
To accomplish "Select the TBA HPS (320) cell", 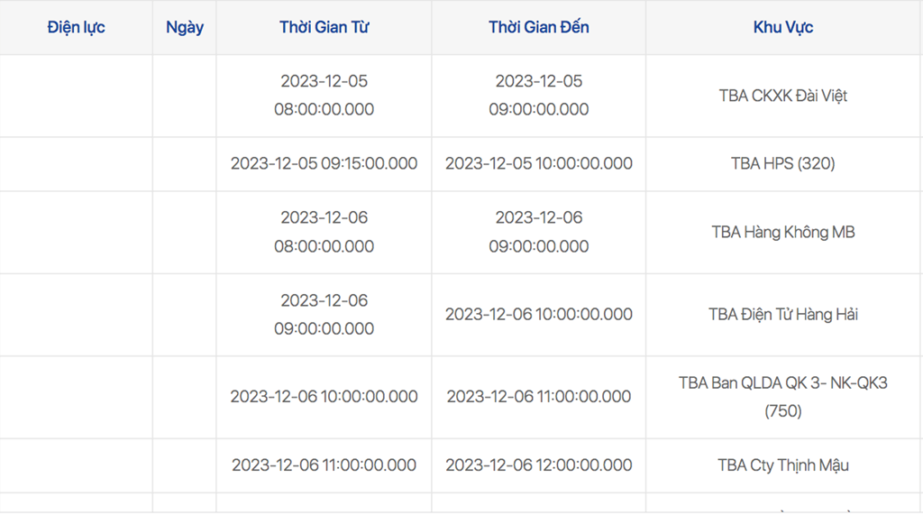I will (783, 164).
